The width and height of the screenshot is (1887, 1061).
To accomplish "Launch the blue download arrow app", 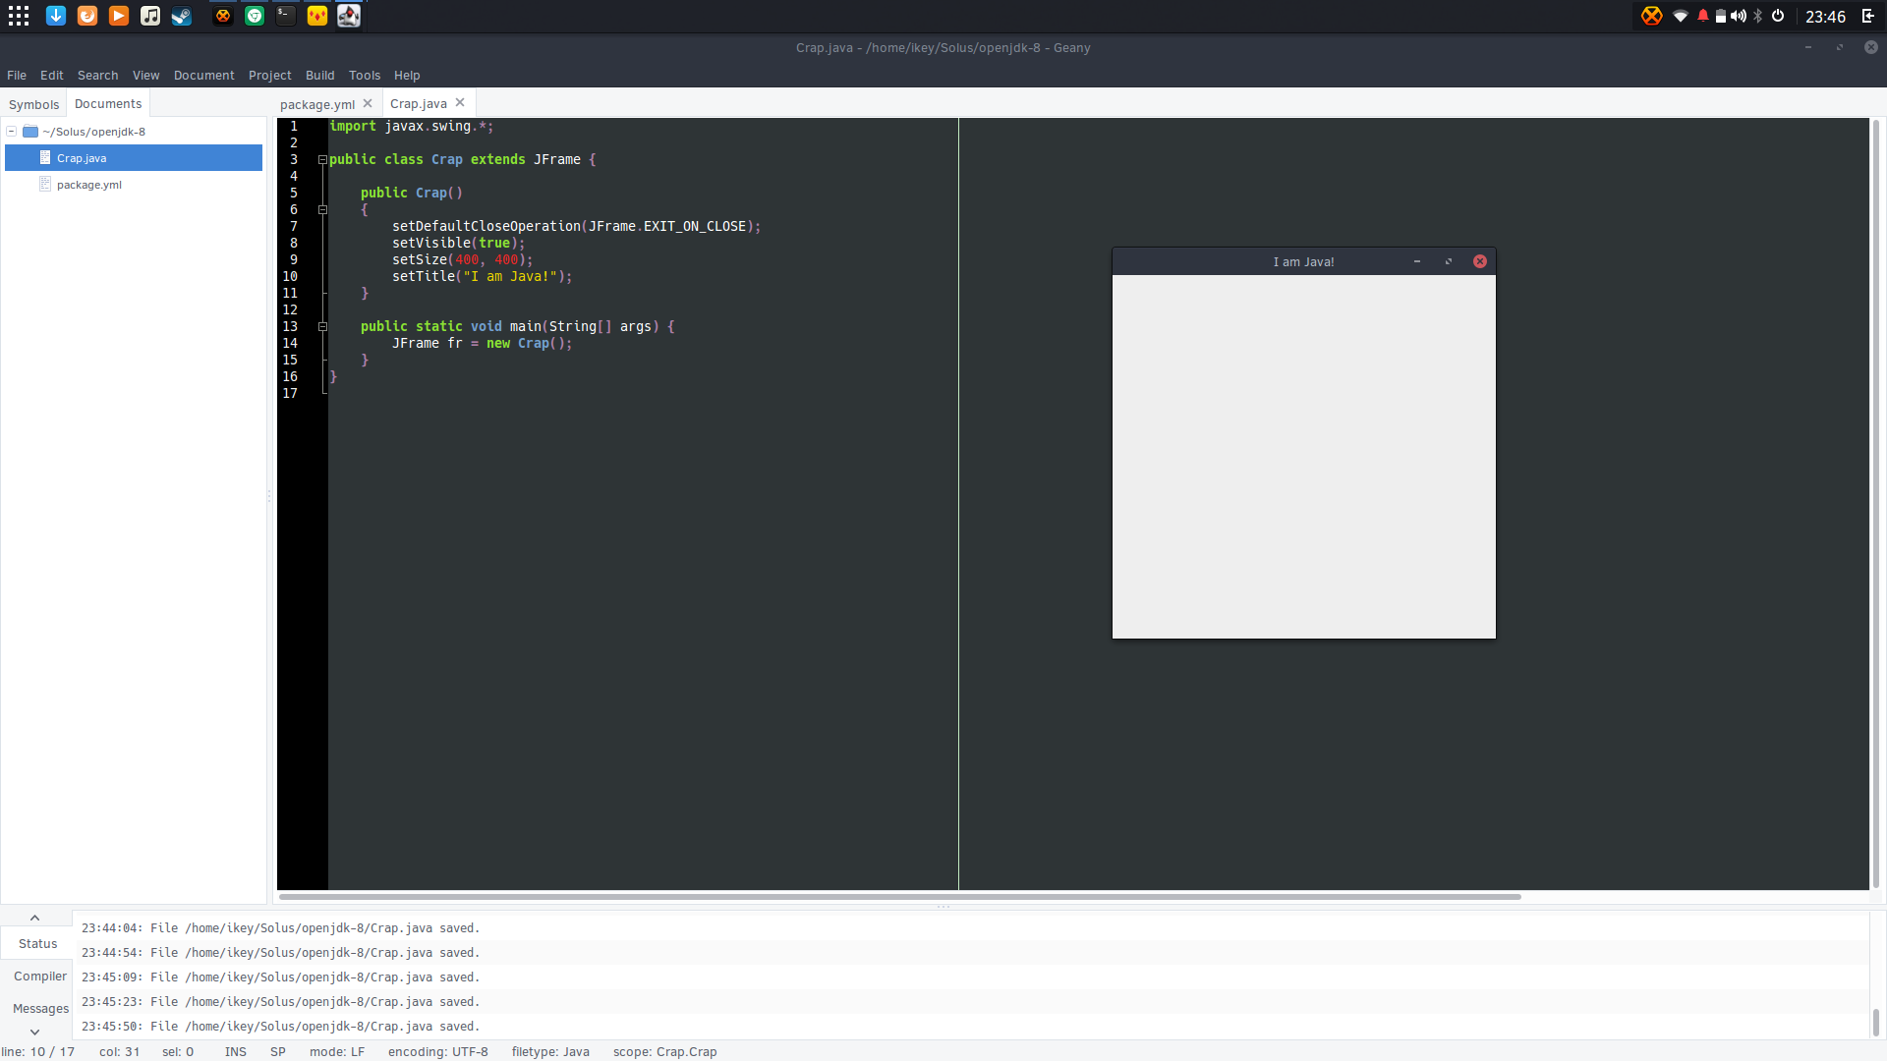I will tap(56, 16).
